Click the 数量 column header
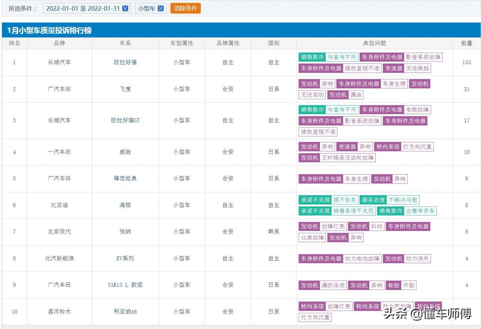481x329 pixels. click(x=467, y=43)
